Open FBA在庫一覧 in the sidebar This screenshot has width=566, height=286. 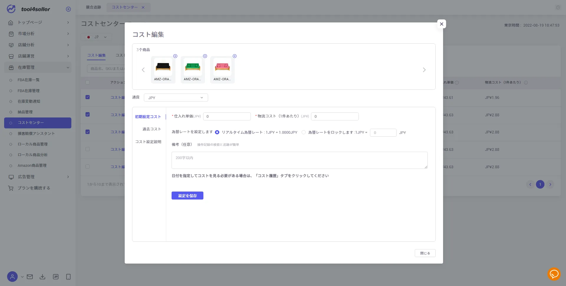pos(29,80)
